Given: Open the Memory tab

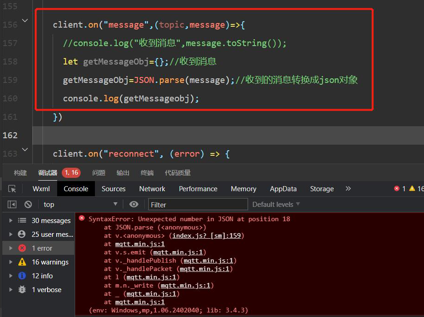Looking at the screenshot, I should click(x=243, y=188).
